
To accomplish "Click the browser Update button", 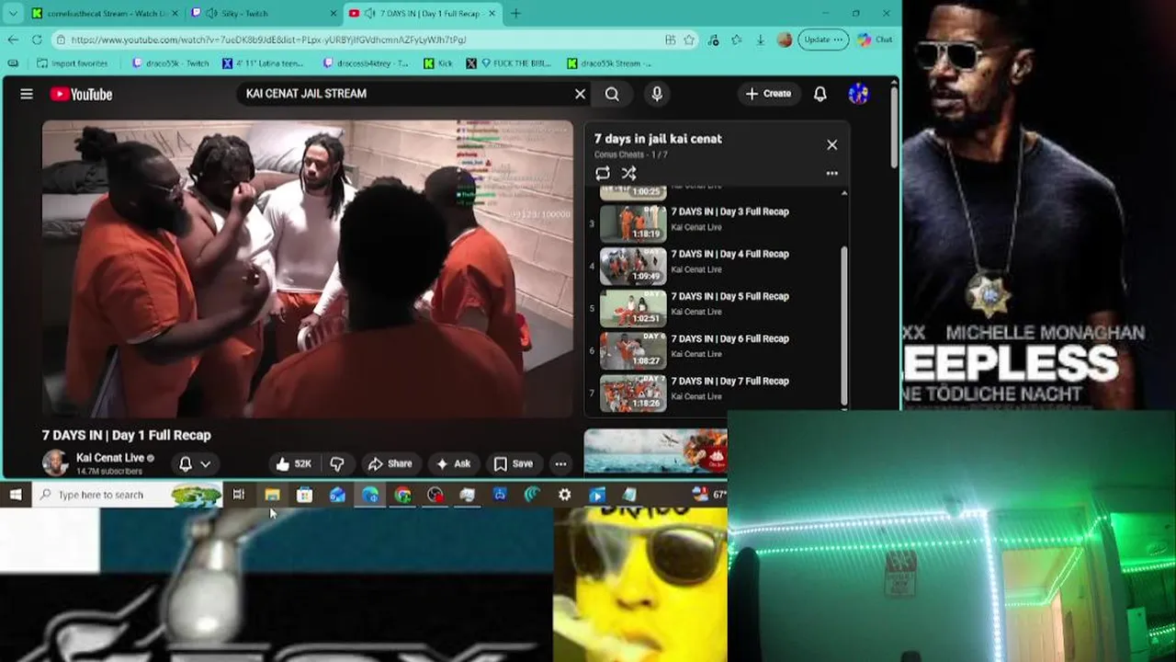I will [x=822, y=40].
